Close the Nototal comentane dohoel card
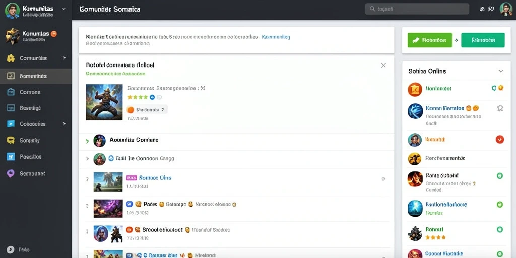516x258 pixels. click(383, 65)
